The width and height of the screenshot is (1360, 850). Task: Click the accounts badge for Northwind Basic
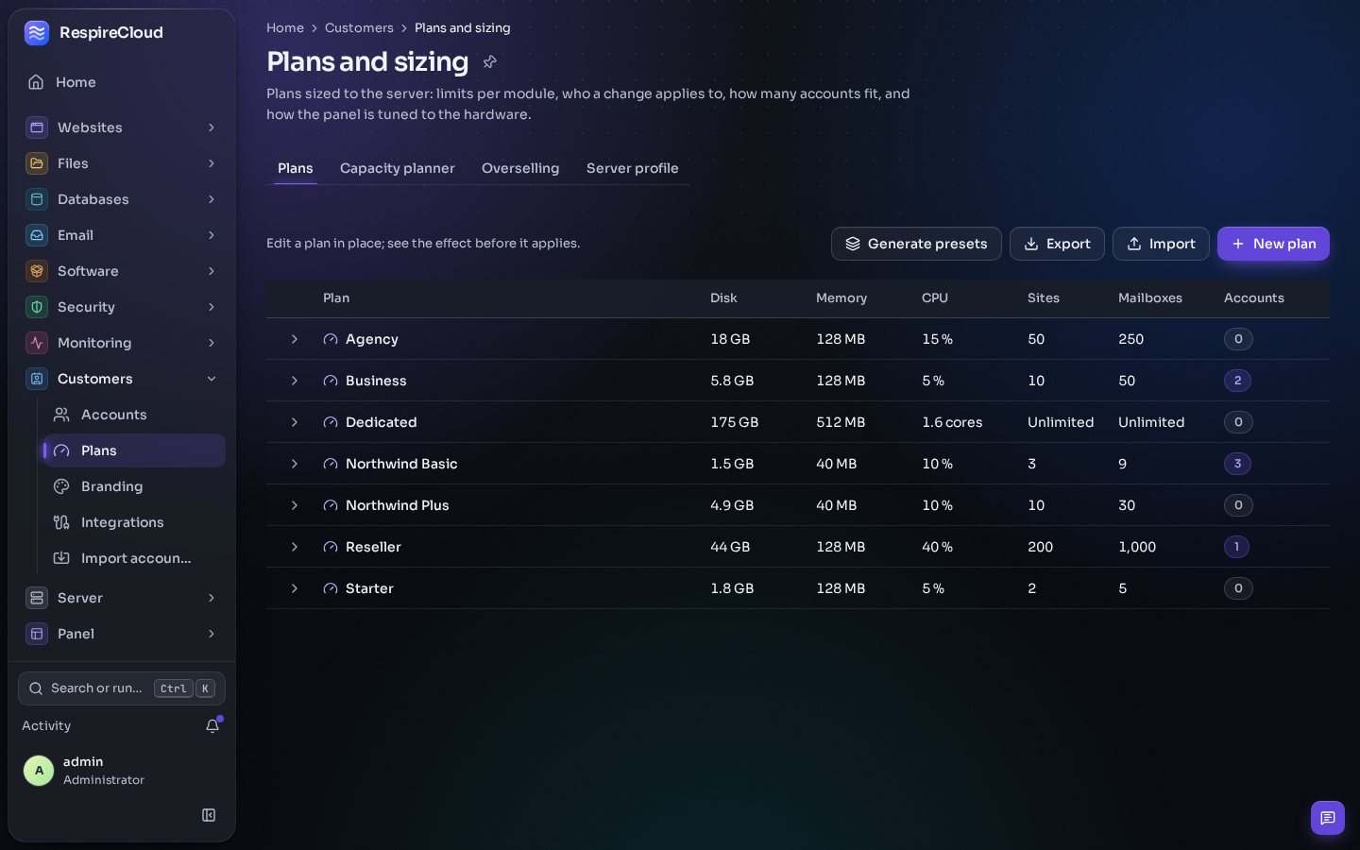(x=1237, y=464)
